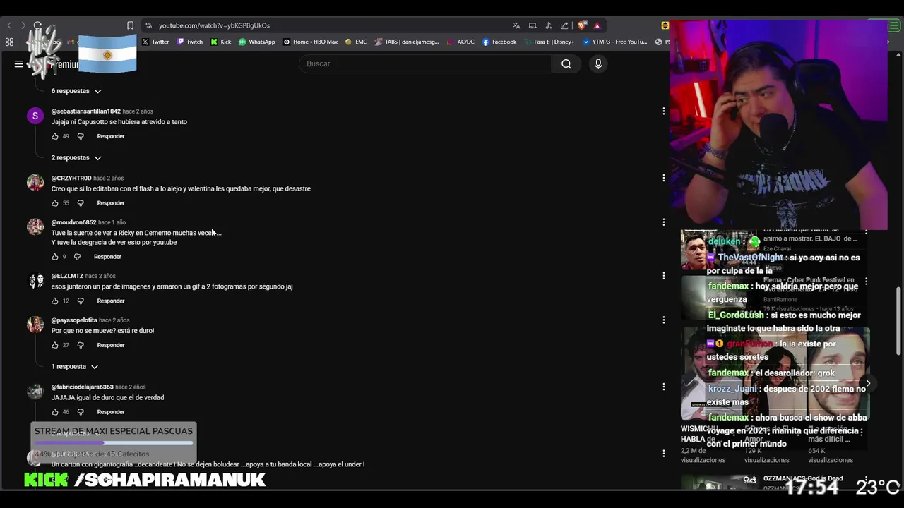Dislike the comment by @fabriciodelajara6363

pos(81,412)
